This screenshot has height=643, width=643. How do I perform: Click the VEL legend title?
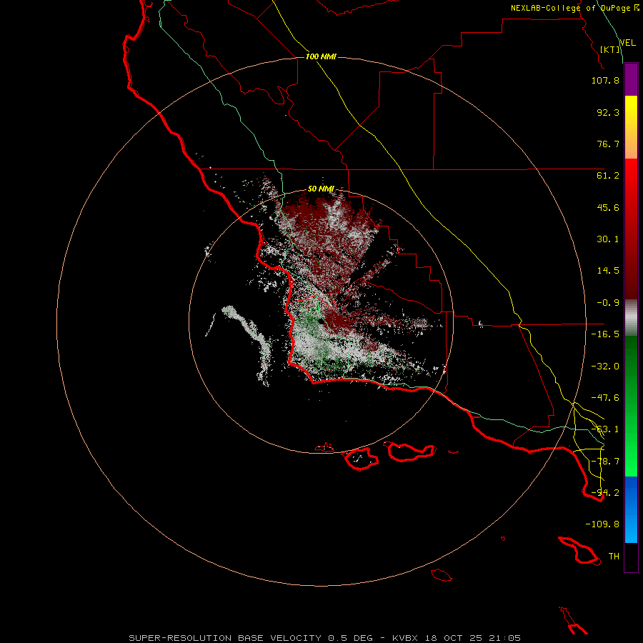click(x=628, y=42)
